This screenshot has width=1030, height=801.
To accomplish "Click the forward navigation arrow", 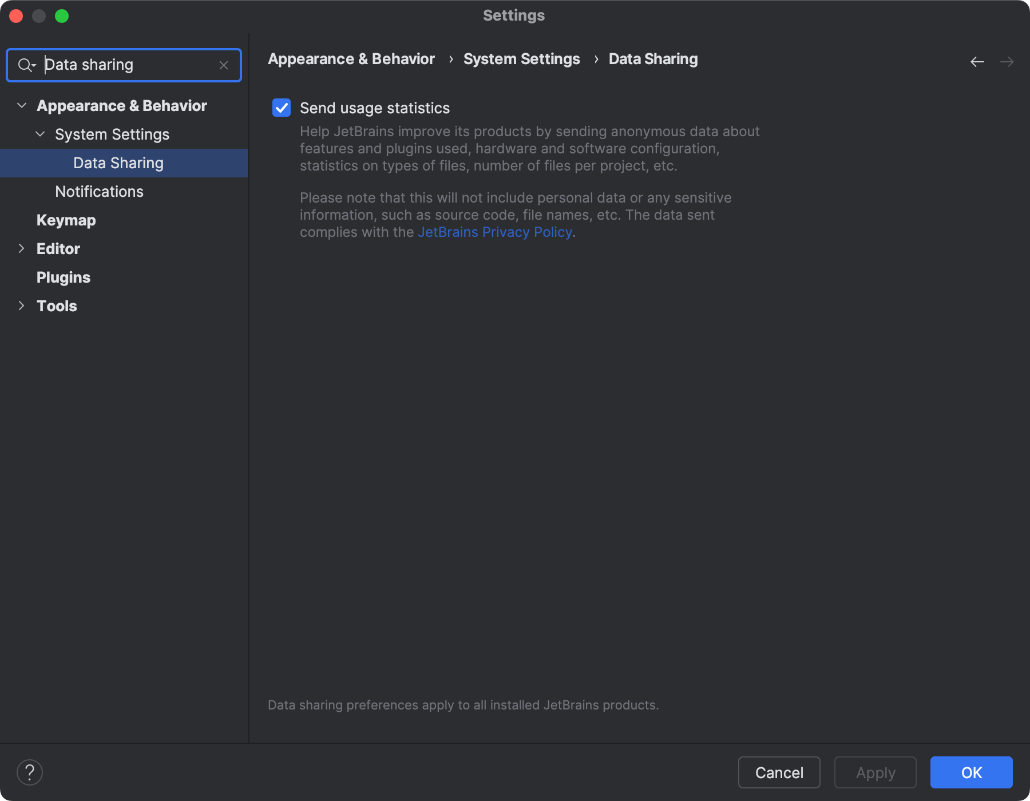I will point(1008,62).
